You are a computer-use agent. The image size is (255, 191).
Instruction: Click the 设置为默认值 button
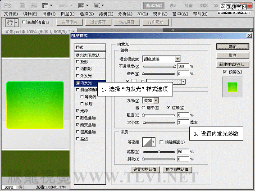click(145, 170)
